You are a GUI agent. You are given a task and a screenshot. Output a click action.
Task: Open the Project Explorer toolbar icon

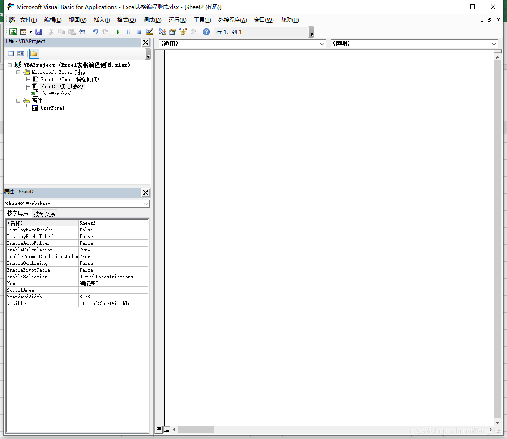point(162,32)
